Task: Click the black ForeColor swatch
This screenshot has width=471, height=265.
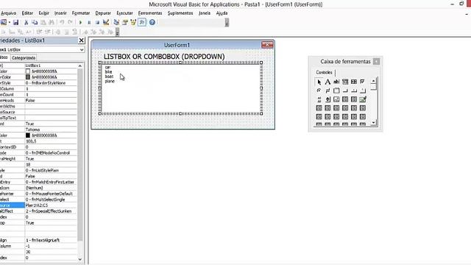Action: tap(28, 135)
